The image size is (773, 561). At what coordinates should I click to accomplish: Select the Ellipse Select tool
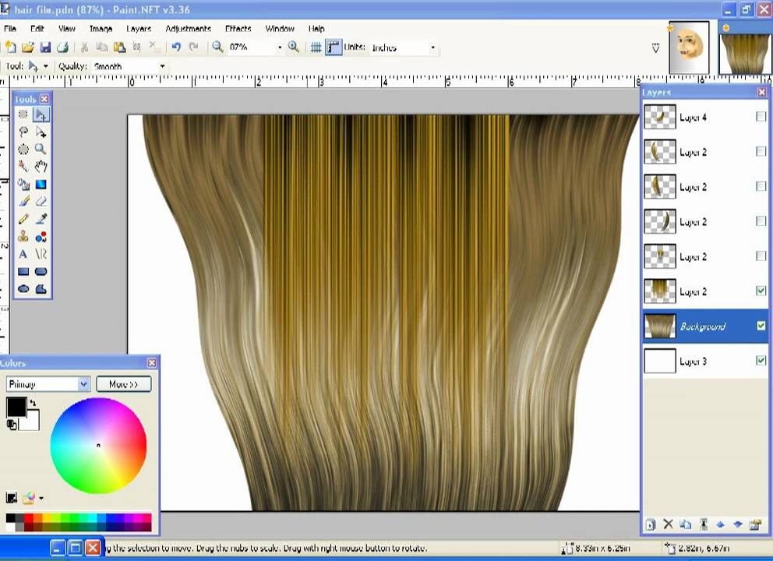[x=23, y=150]
